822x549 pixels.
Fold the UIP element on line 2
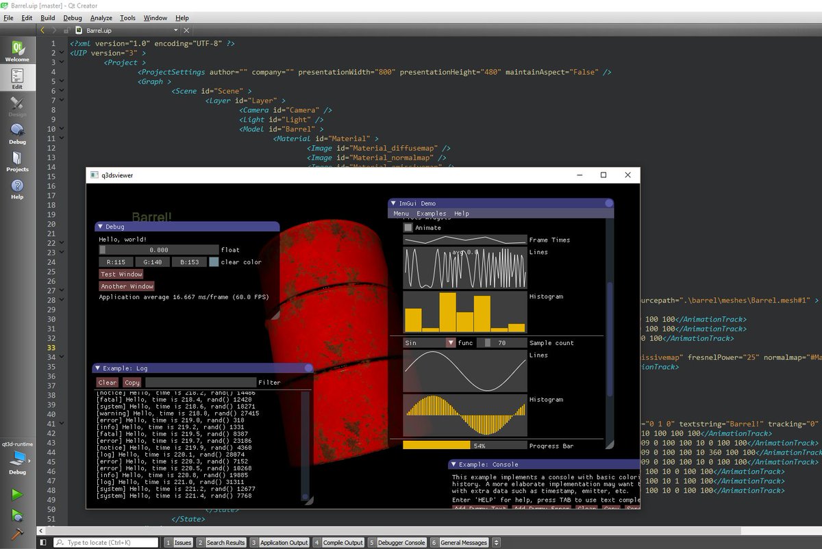coord(62,52)
